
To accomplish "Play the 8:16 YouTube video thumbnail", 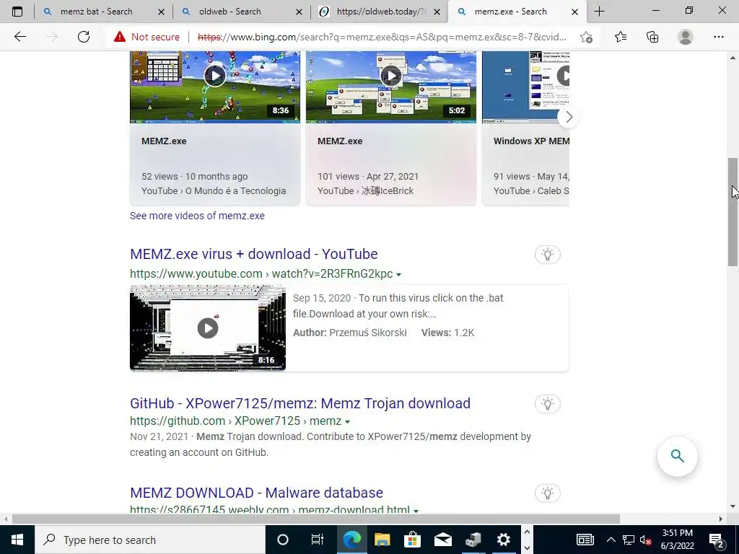I will (208, 328).
